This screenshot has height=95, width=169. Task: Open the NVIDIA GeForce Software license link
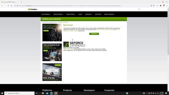(105, 30)
